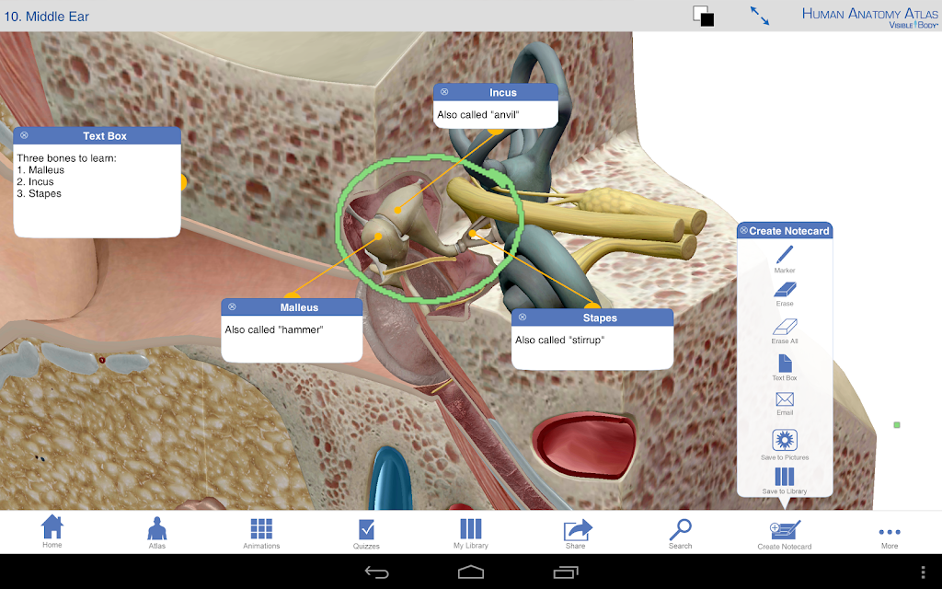Go to the Home tab
Viewport: 942px width, 589px height.
point(52,531)
